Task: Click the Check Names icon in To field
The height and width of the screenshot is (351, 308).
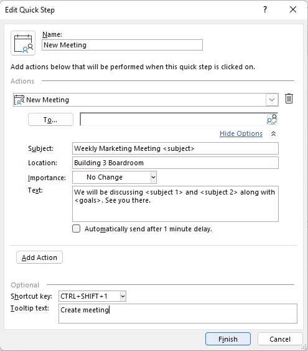Action: coord(272,120)
